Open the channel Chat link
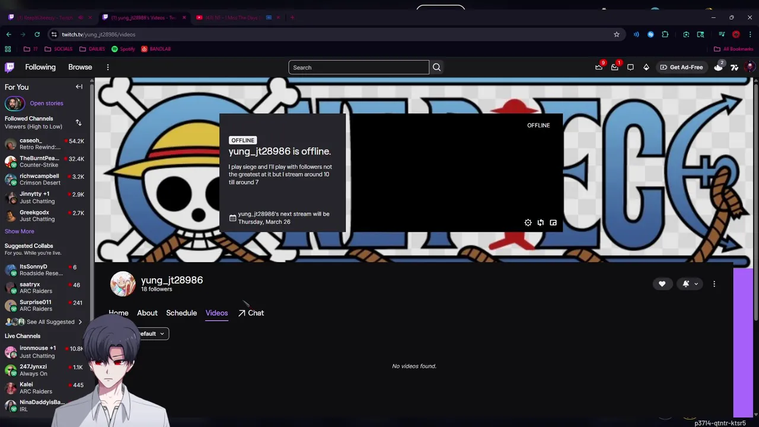 pyautogui.click(x=251, y=313)
